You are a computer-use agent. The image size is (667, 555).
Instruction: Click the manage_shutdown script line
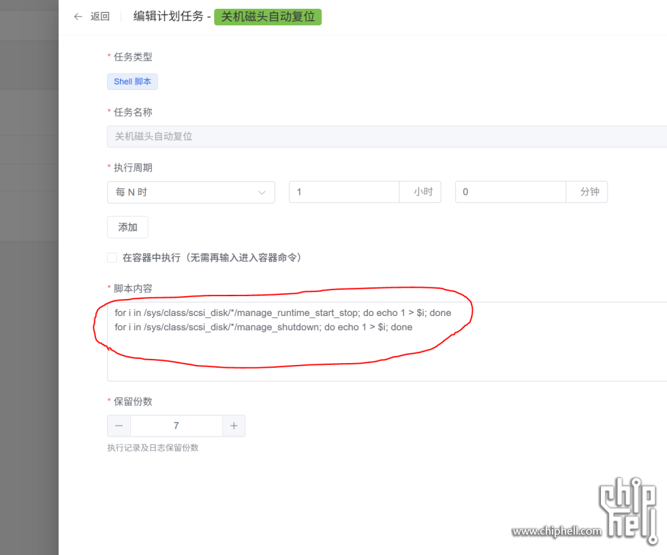point(263,327)
